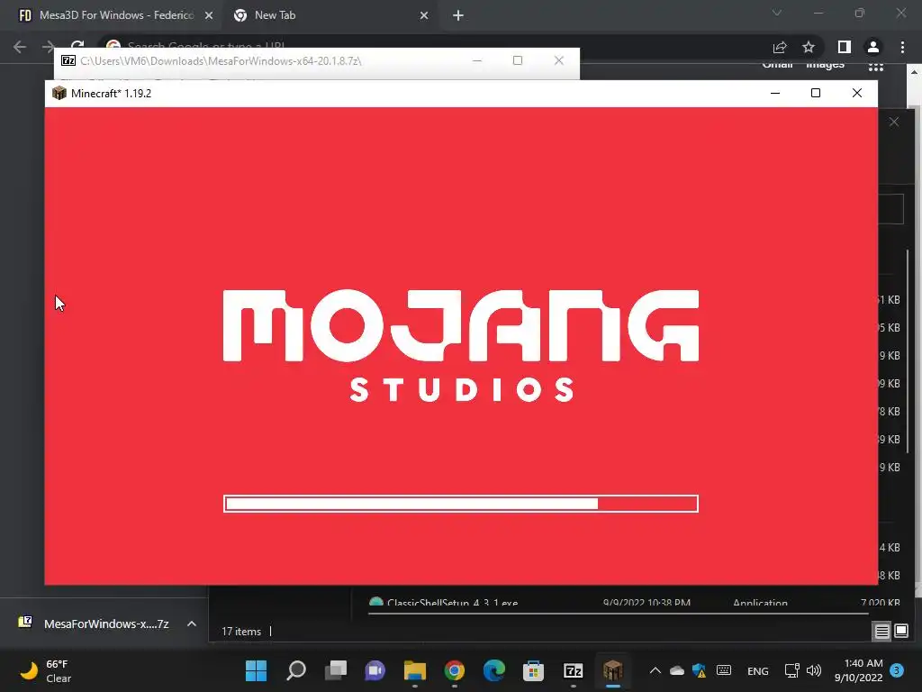
Task: Open Google apps grid
Action: pyautogui.click(x=876, y=67)
